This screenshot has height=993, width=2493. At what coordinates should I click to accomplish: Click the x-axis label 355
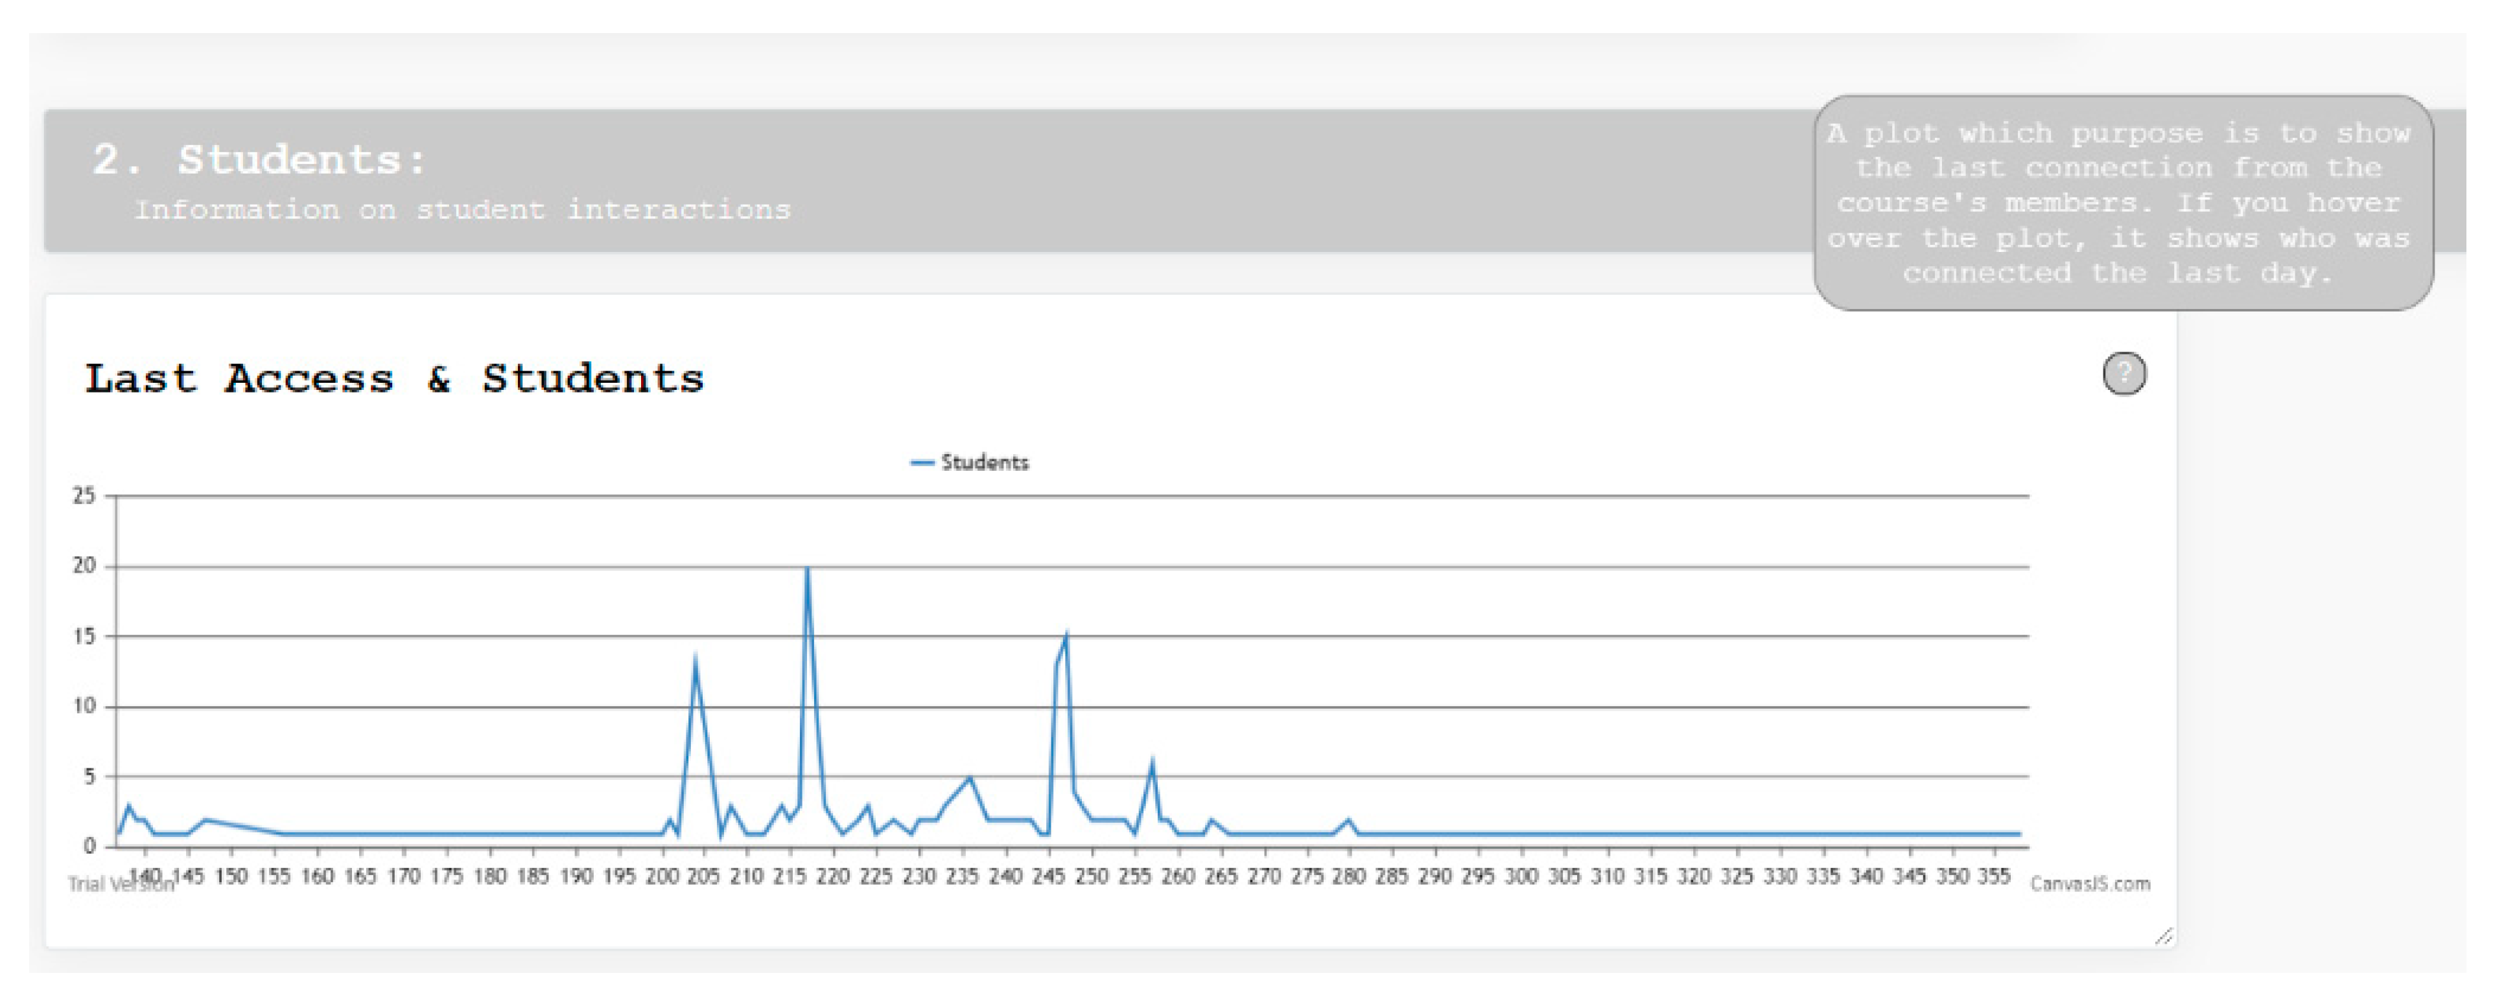tap(1994, 877)
